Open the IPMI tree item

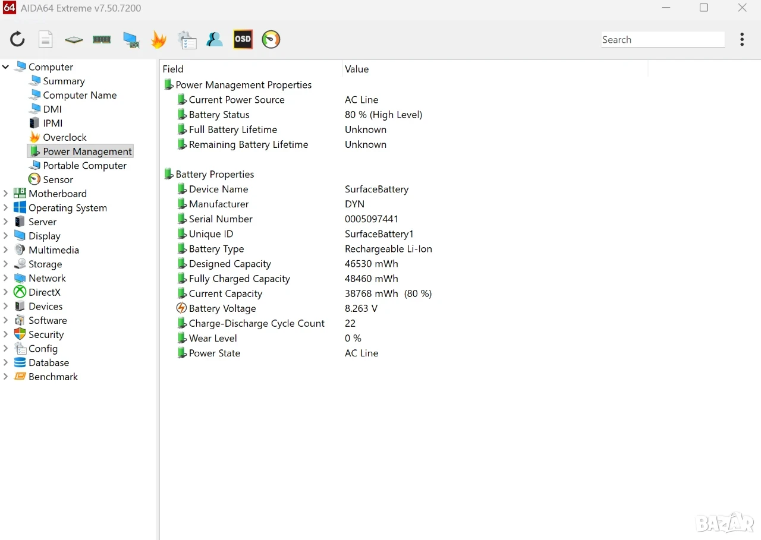coord(52,124)
